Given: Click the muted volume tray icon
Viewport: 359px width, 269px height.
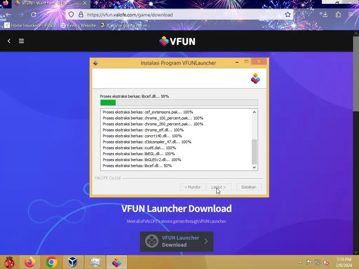Looking at the screenshot, I should (326, 262).
